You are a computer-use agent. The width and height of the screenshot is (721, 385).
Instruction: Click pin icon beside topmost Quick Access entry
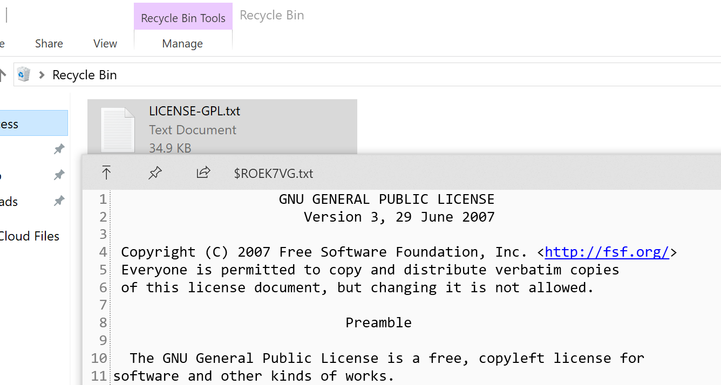coord(59,149)
